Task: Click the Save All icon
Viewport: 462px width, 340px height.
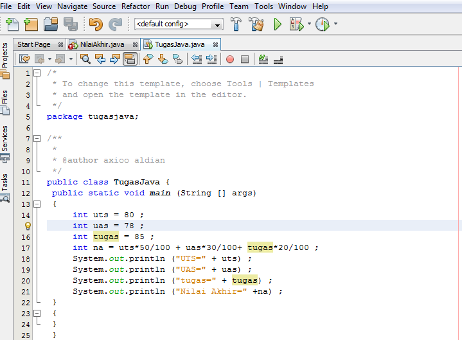Action: pyautogui.click(x=71, y=24)
